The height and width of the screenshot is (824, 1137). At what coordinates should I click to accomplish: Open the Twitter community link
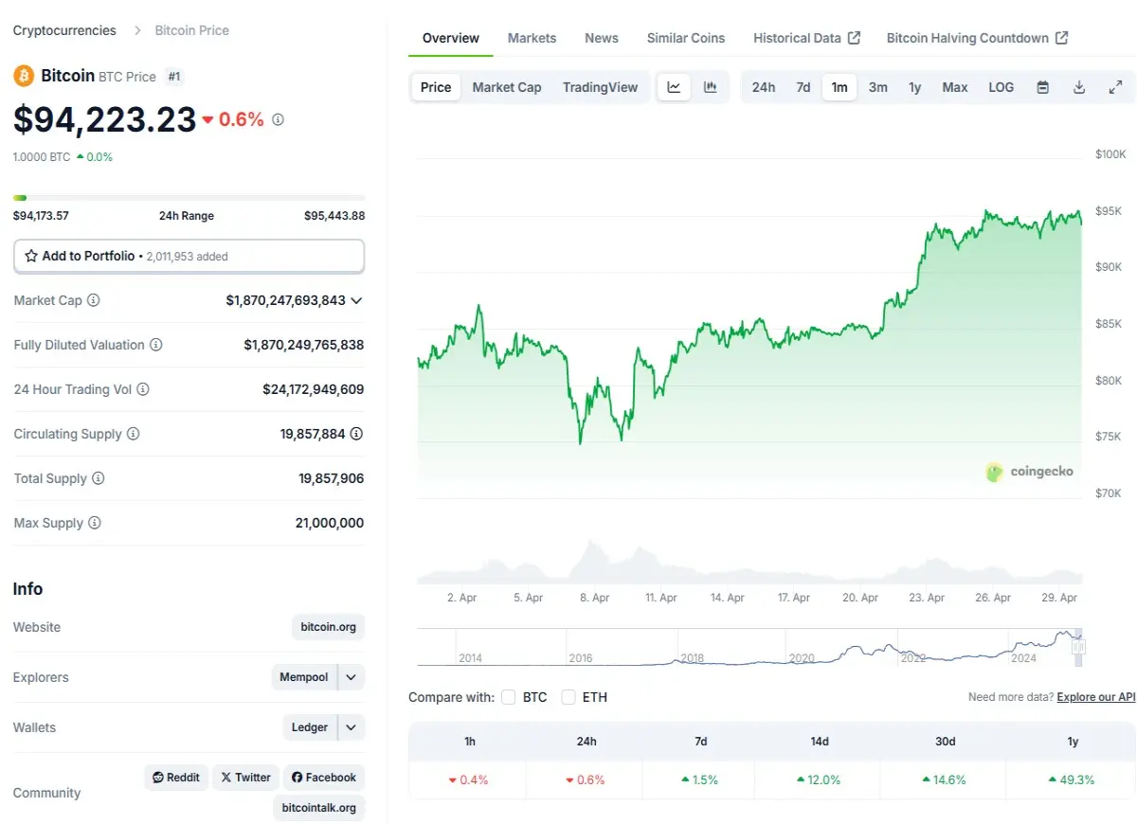pos(246,778)
